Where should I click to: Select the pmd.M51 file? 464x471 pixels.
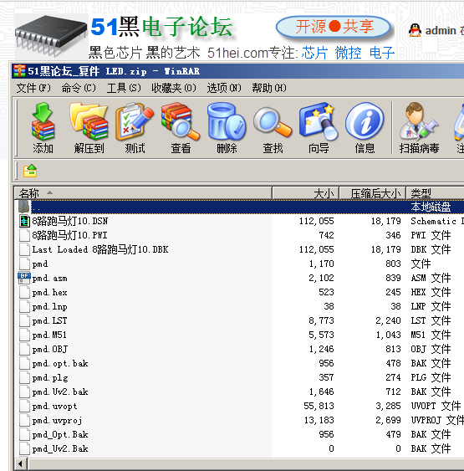coord(49,335)
